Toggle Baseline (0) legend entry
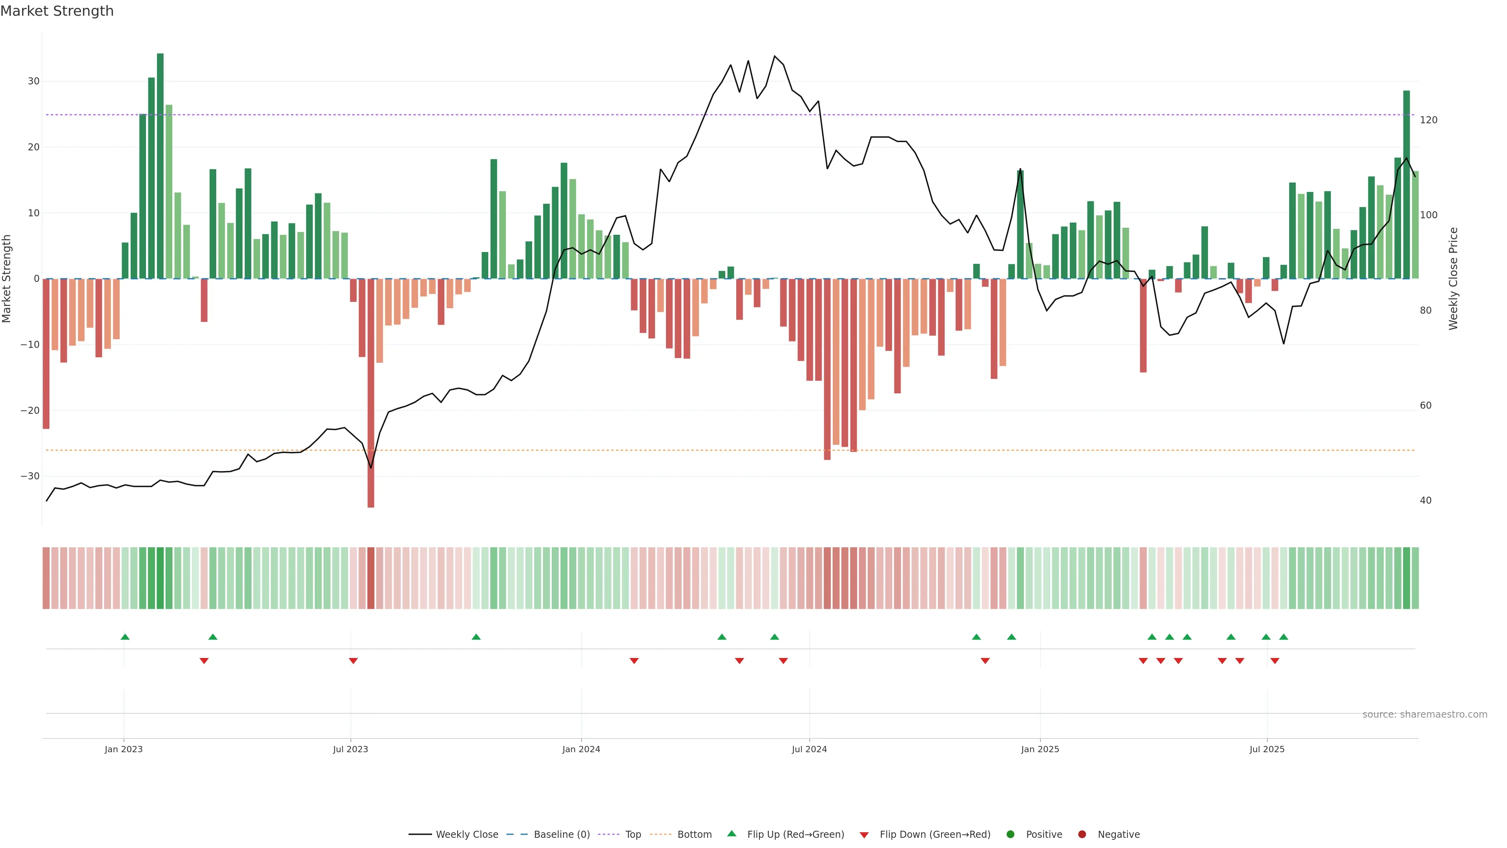 click(x=561, y=835)
